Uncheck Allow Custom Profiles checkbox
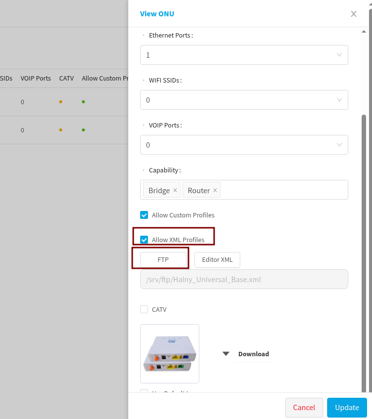 [x=144, y=215]
